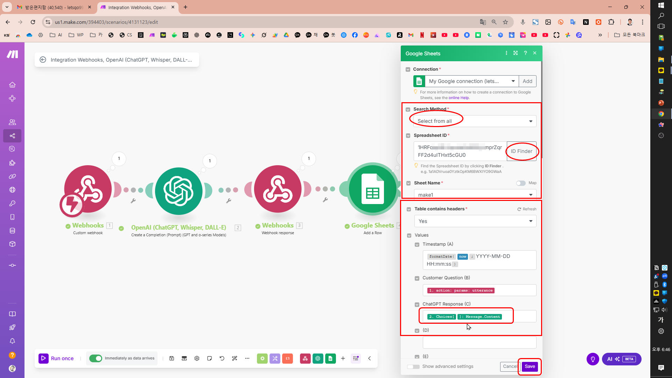Open the Google connection dropdown
The image size is (672, 378).
(x=471, y=81)
